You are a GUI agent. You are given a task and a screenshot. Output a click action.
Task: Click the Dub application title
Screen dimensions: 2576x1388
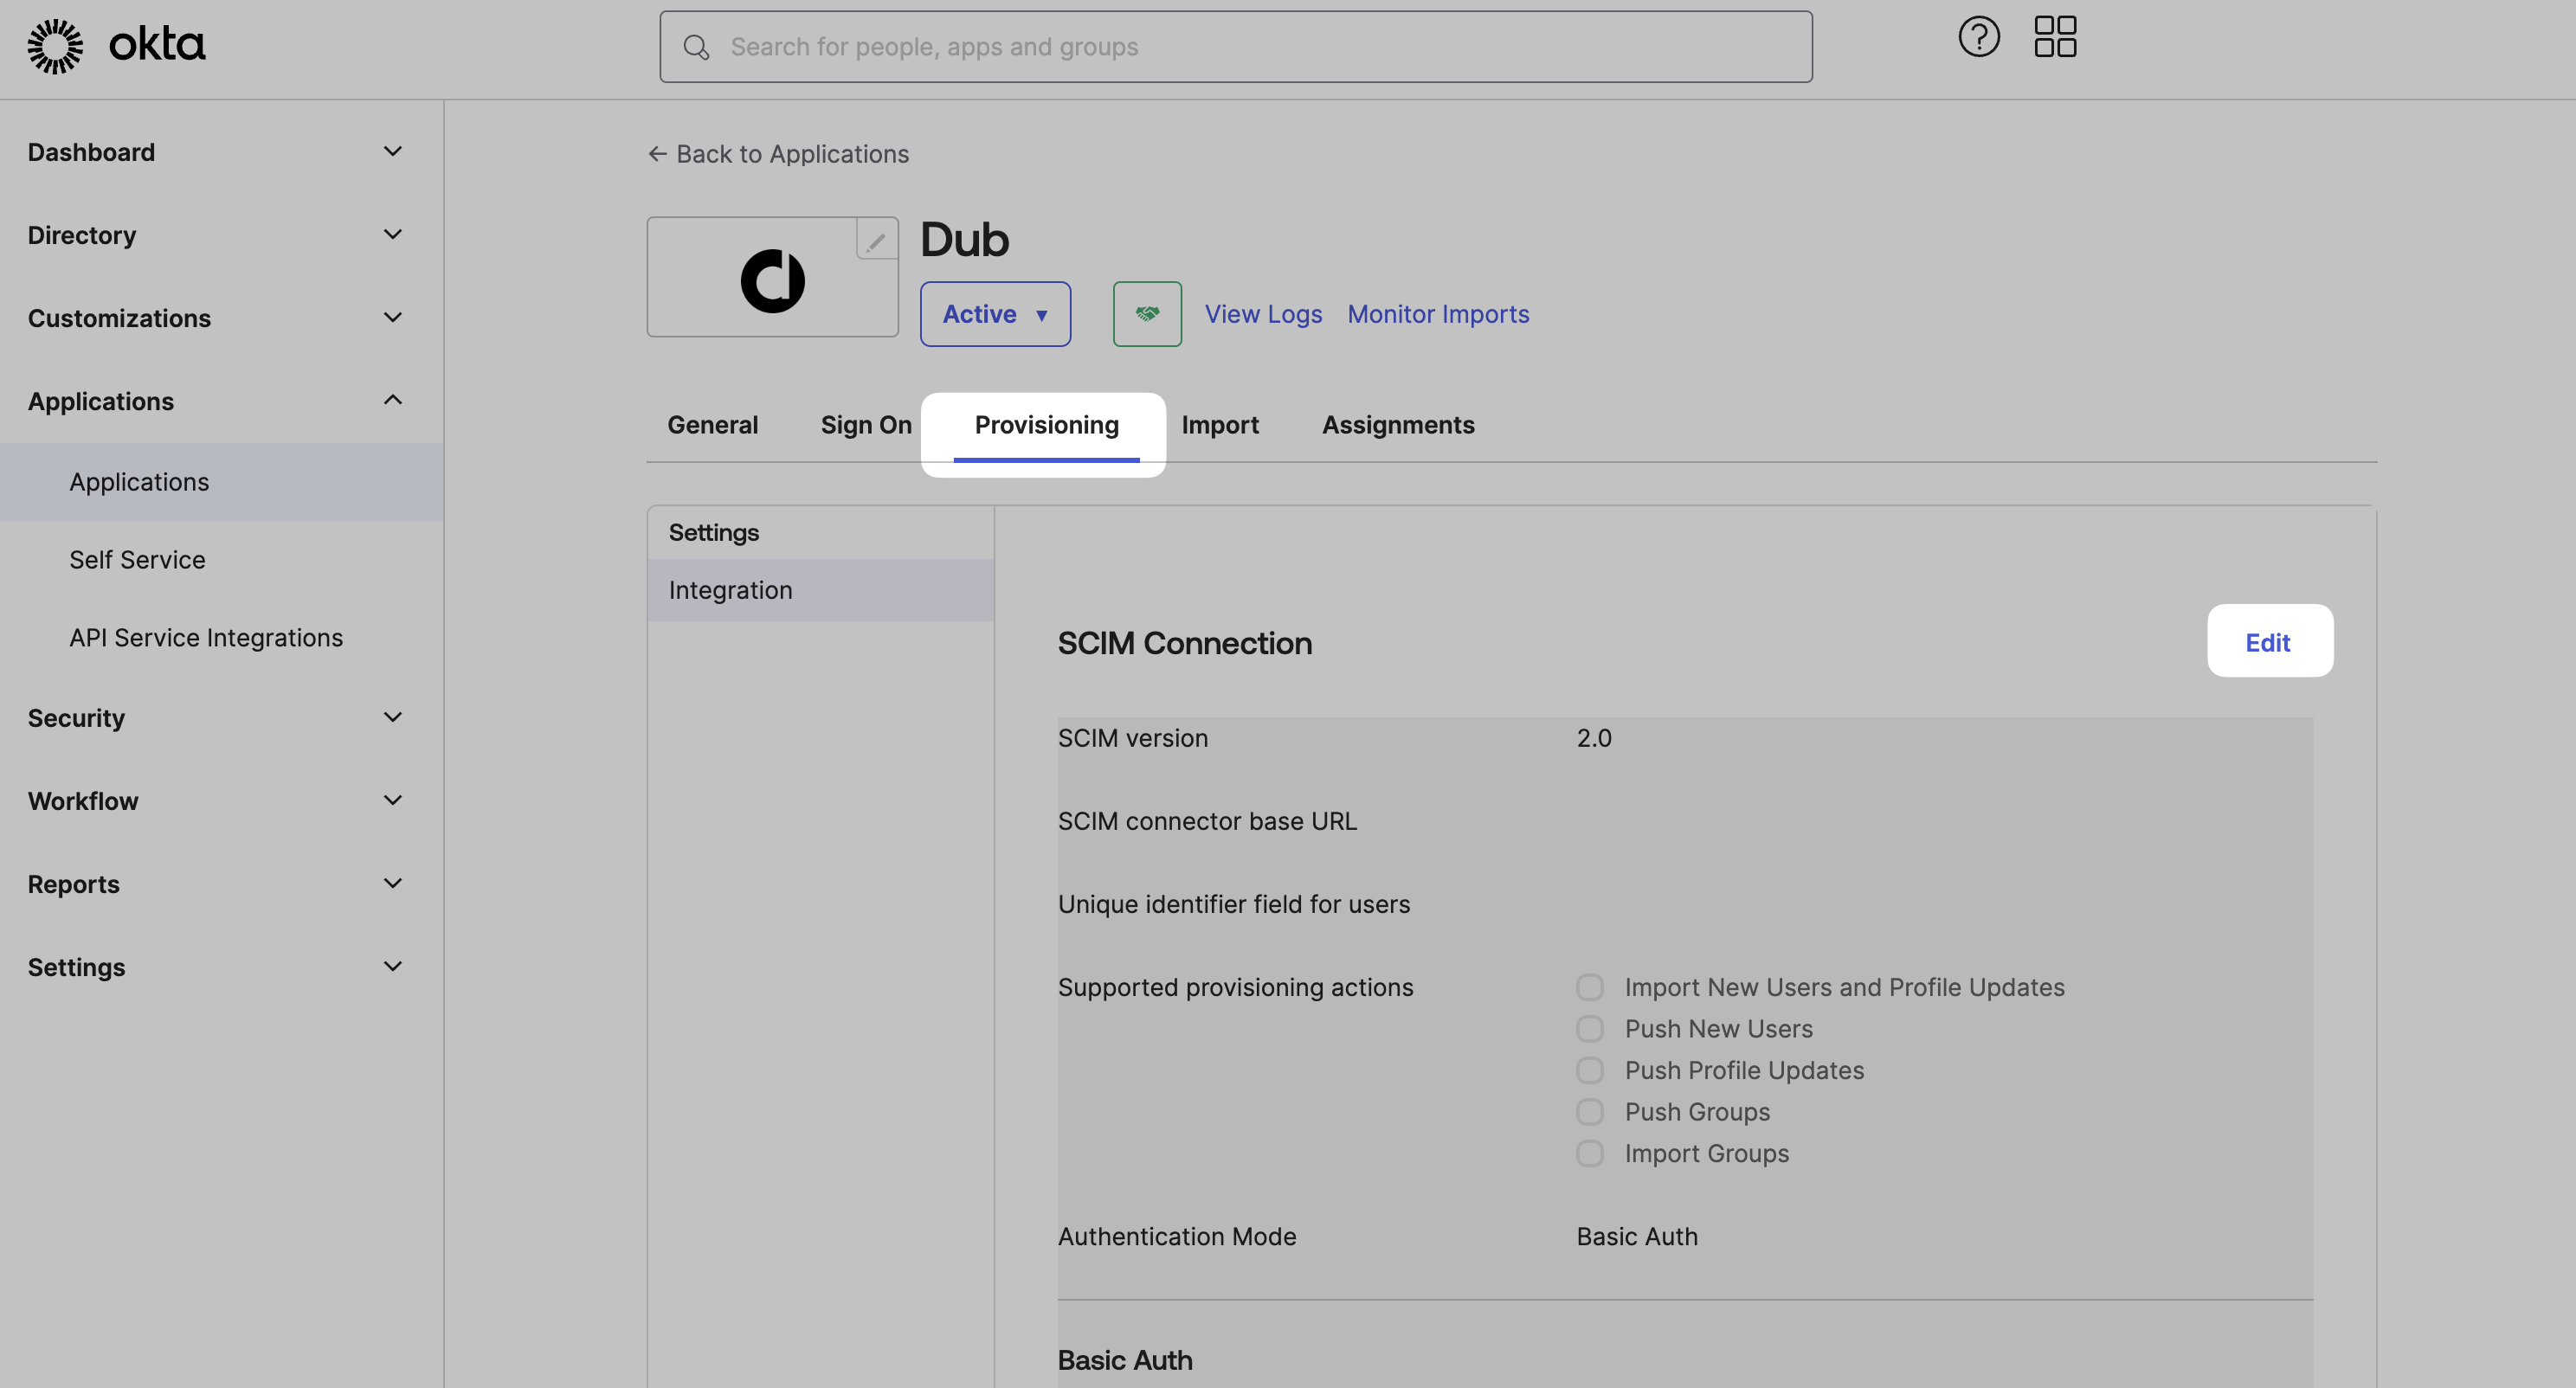[964, 239]
